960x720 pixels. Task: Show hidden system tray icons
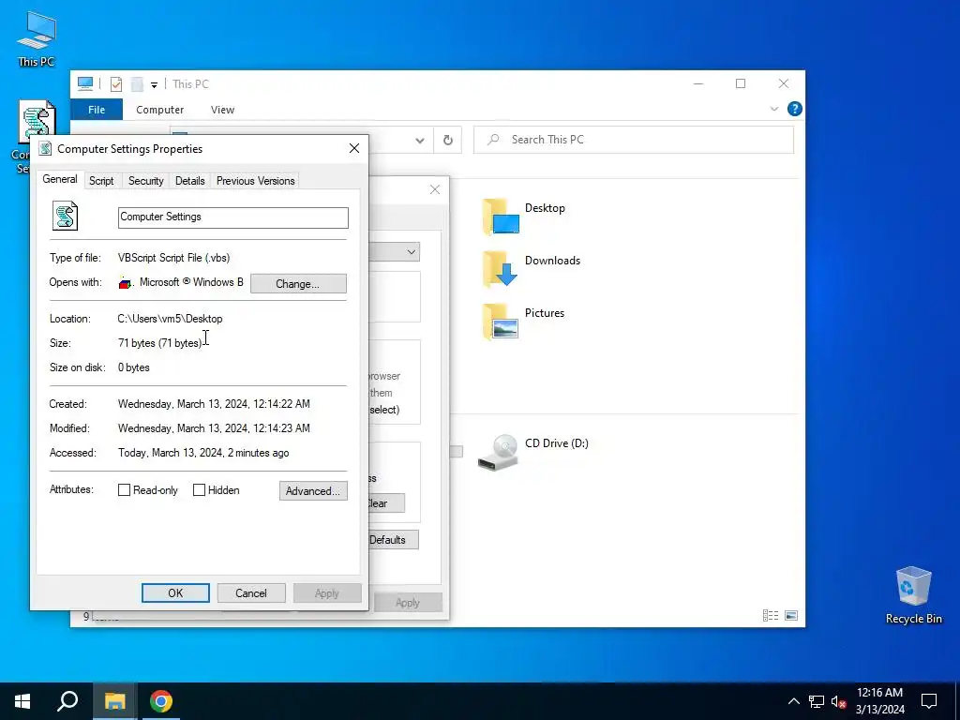[x=793, y=701]
